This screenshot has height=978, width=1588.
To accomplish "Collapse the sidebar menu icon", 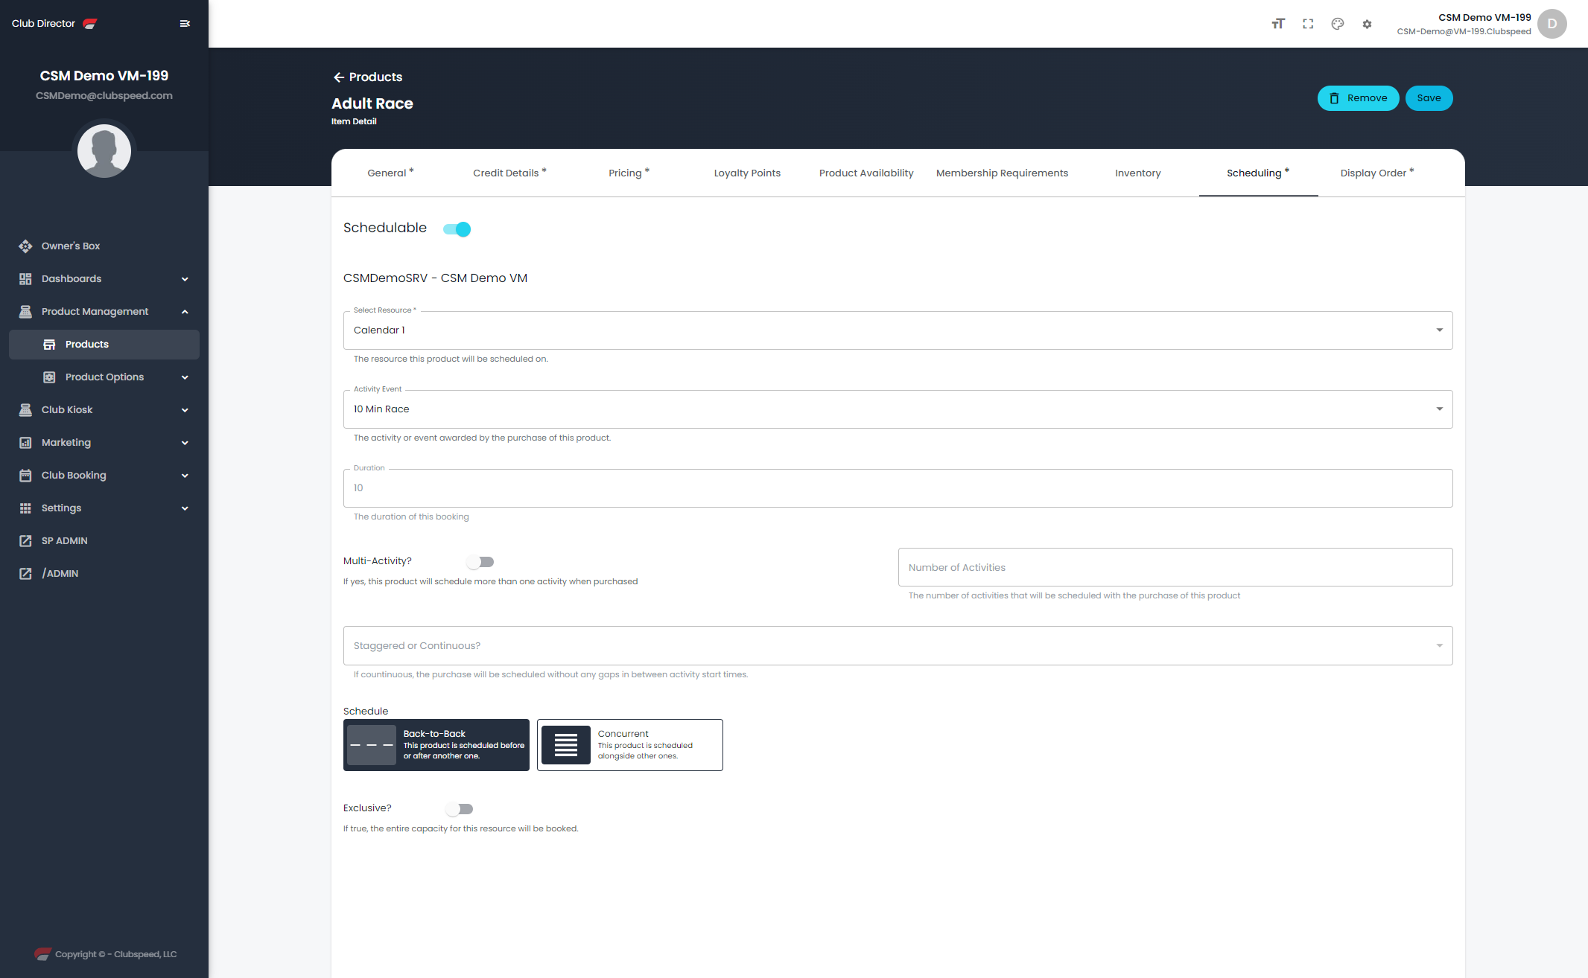I will [x=185, y=24].
